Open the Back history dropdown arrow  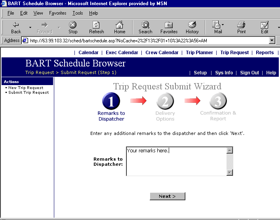coord(30,27)
